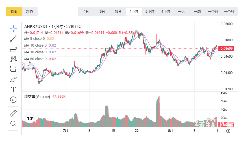The height and width of the screenshot is (142, 252).
Task: Select the trend line drawing tool
Action: pyautogui.click(x=13, y=39)
